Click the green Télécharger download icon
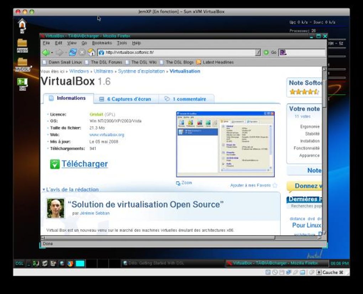Viewport: 363px width, 294px height. [55, 164]
